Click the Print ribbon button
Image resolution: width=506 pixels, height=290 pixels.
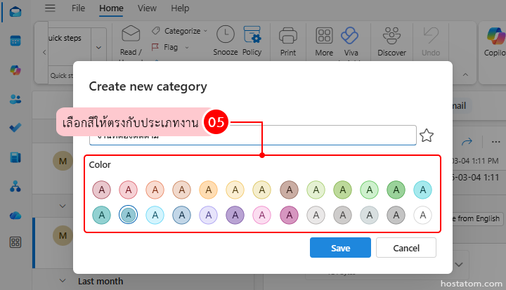coord(288,41)
